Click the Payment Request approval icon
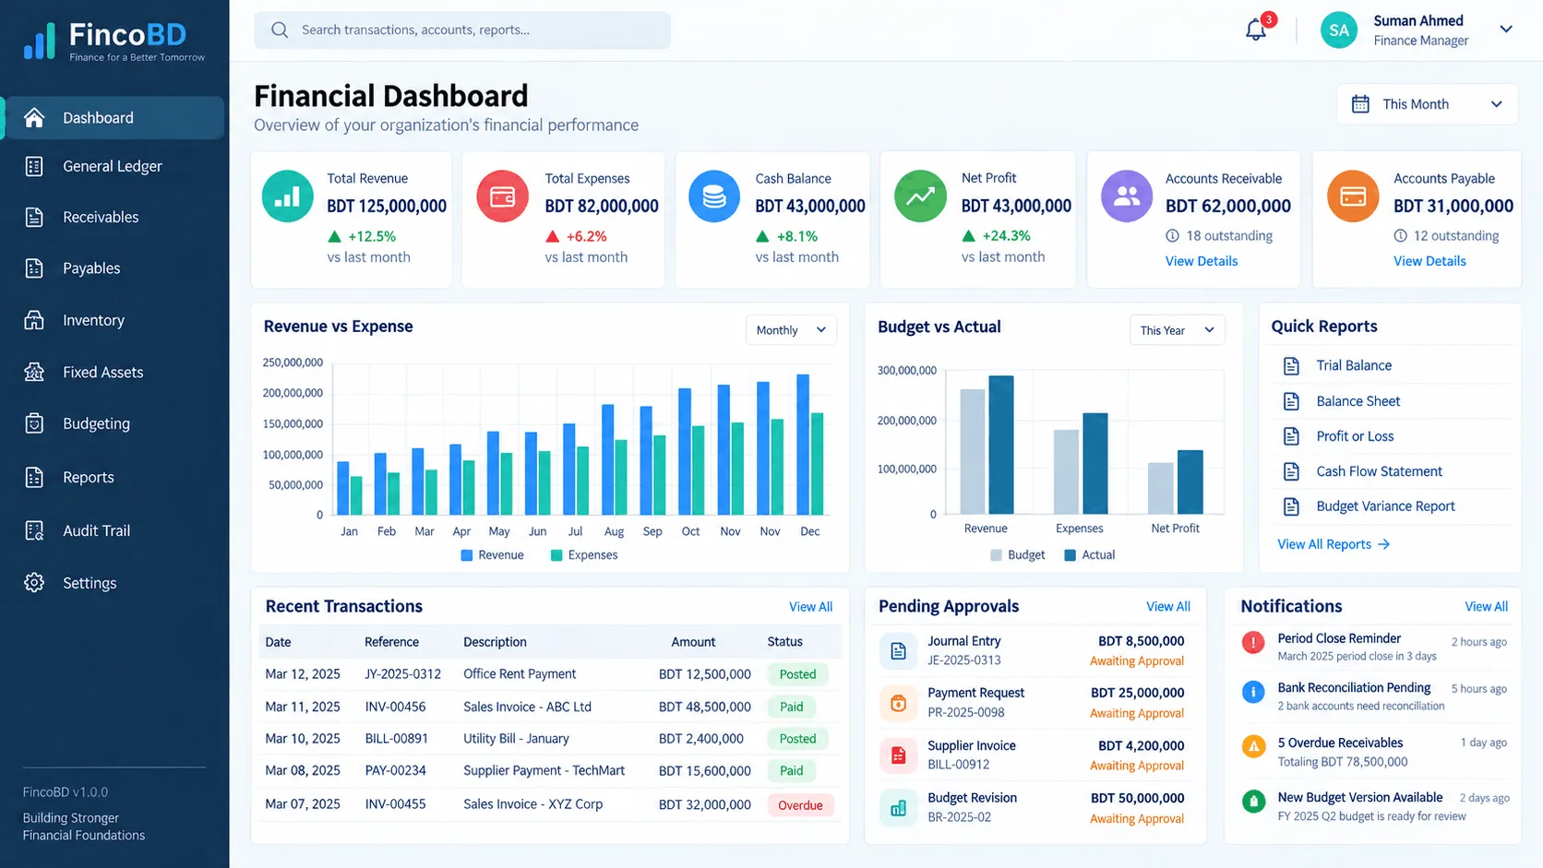Viewport: 1543px width, 868px height. pos(898,704)
